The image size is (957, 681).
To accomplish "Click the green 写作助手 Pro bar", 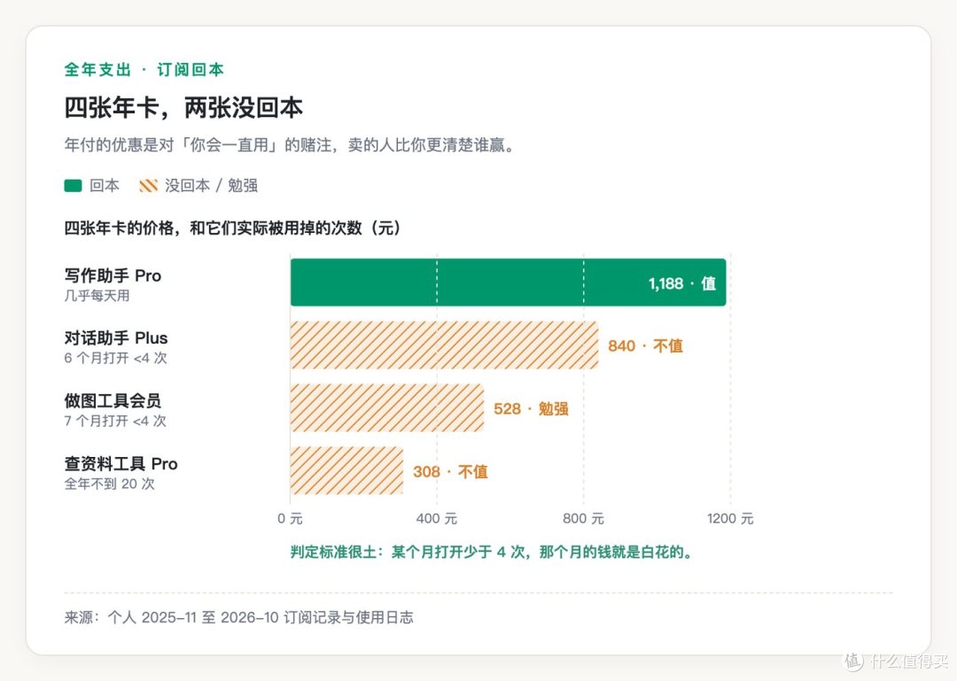I will 508,282.
